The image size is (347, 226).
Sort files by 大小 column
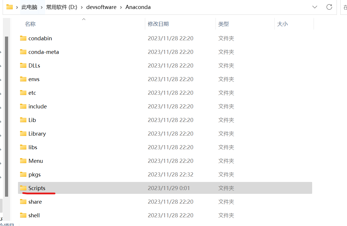tap(282, 24)
